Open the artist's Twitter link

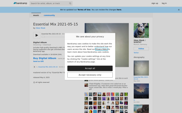136,53
